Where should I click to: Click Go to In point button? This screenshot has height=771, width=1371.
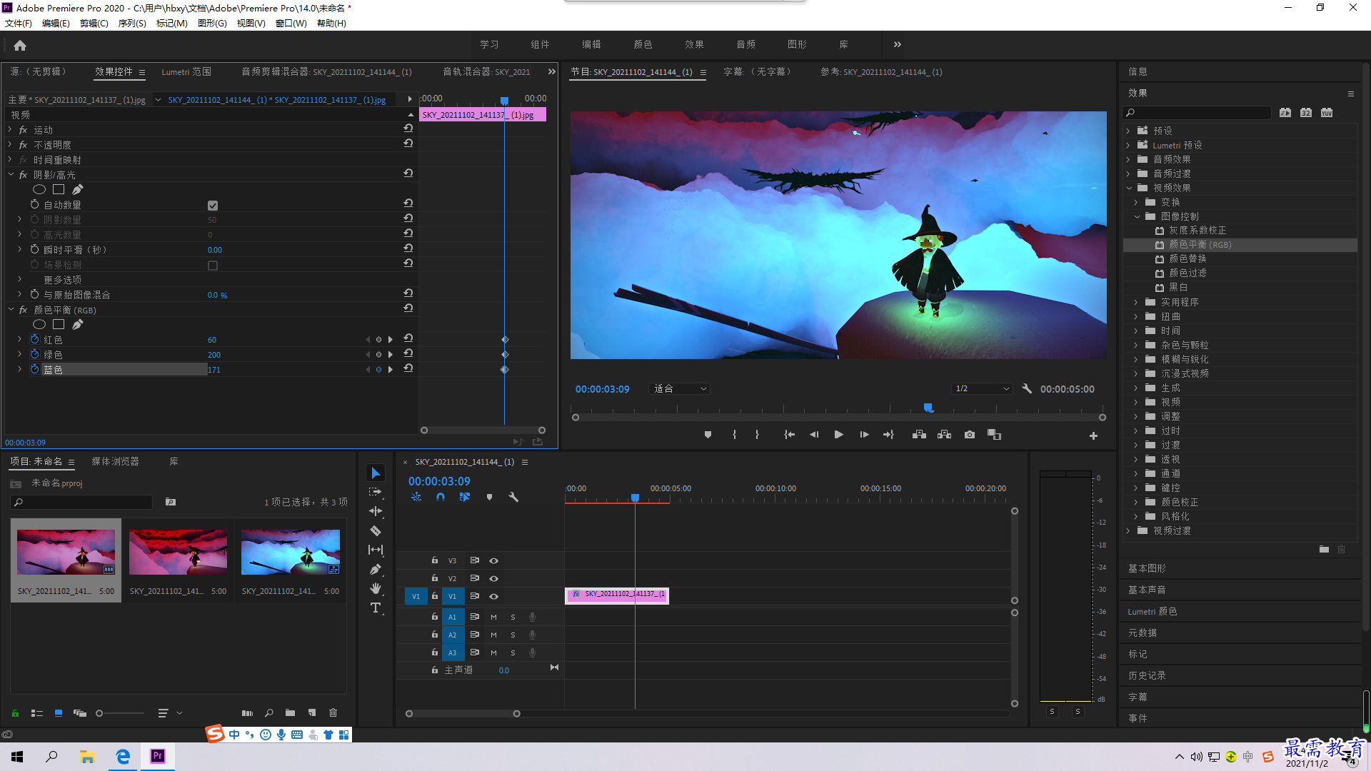(x=789, y=435)
